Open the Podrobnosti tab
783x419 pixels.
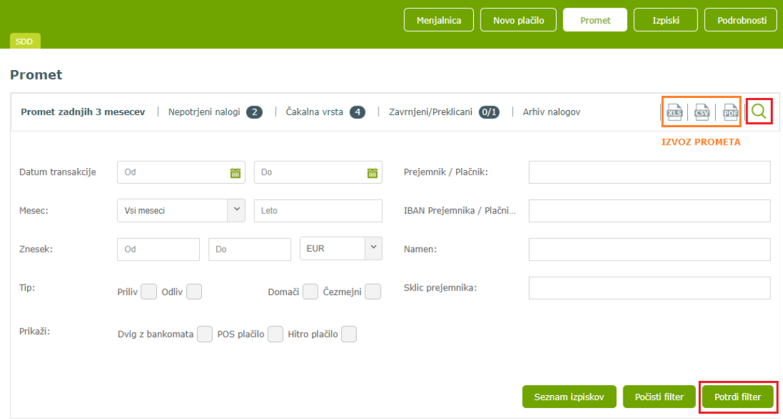point(742,20)
